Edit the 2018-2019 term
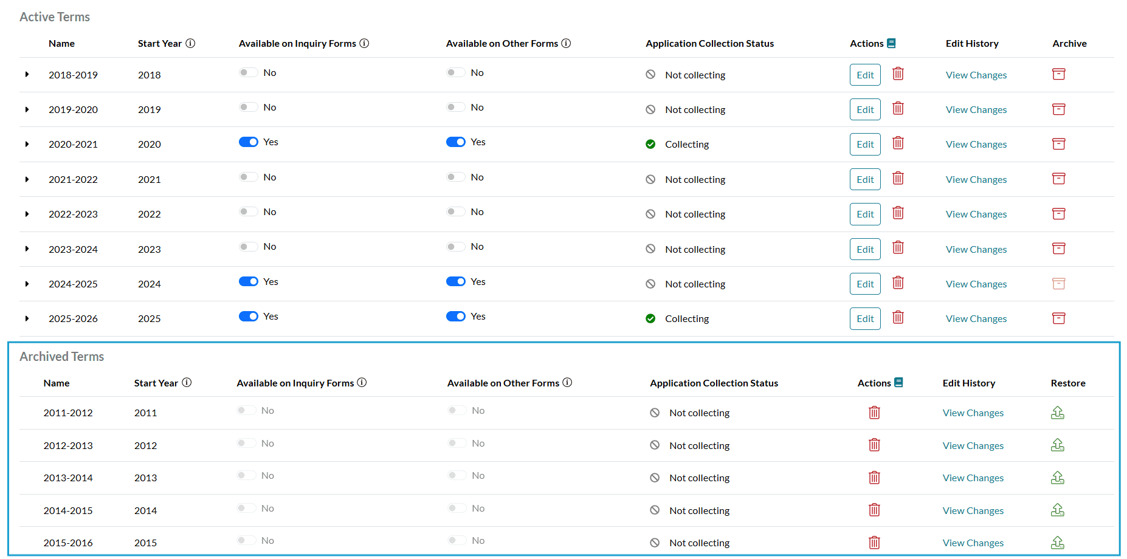Screen dimensions: 1127x559 tap(865, 75)
